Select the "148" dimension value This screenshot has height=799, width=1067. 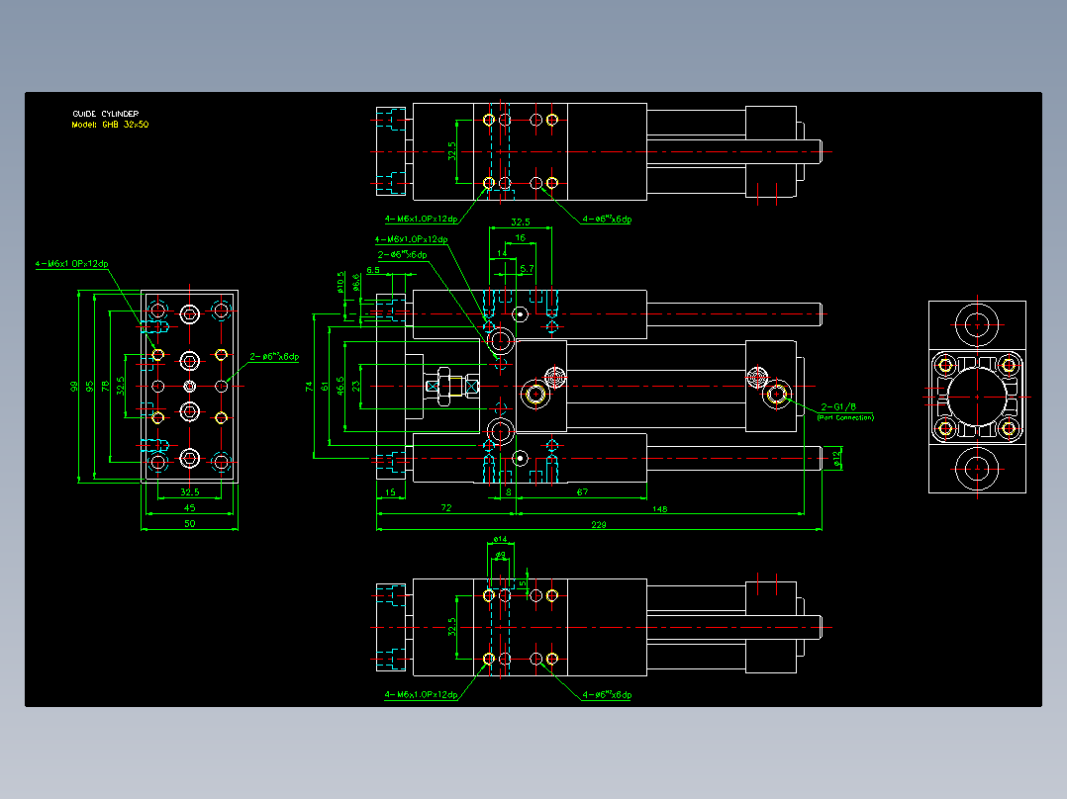659,508
